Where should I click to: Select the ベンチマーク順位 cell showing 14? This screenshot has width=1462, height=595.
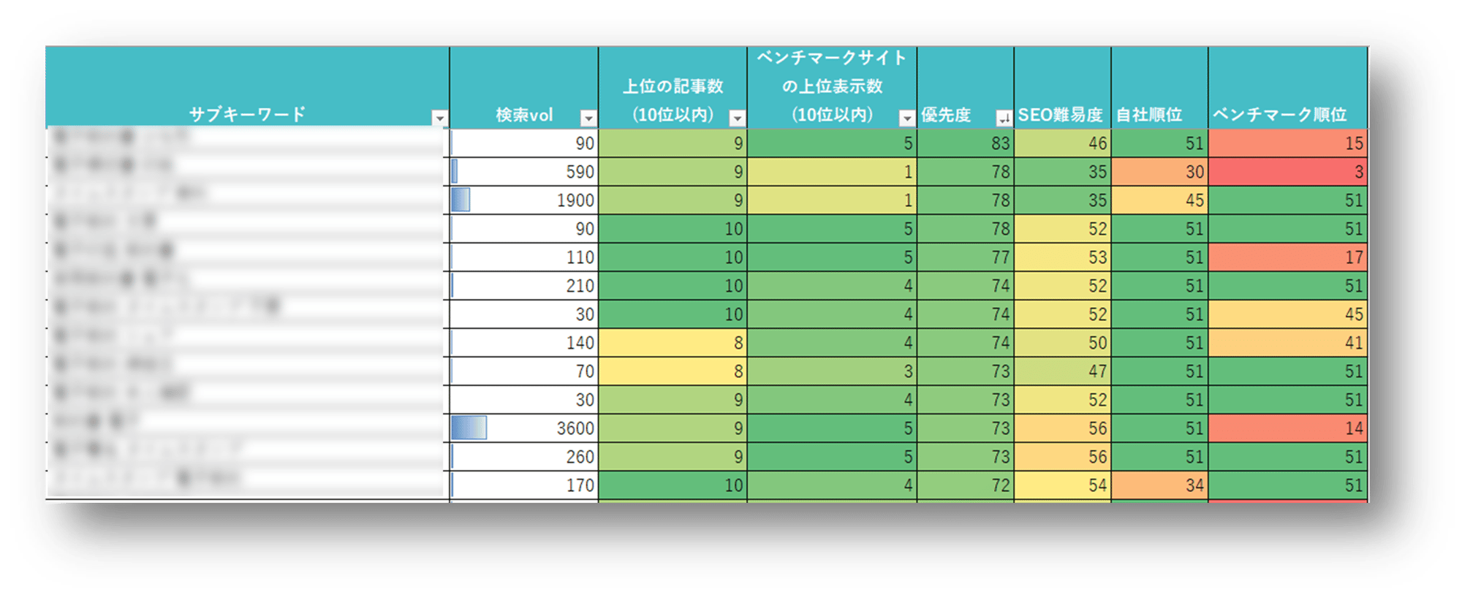tap(1288, 428)
